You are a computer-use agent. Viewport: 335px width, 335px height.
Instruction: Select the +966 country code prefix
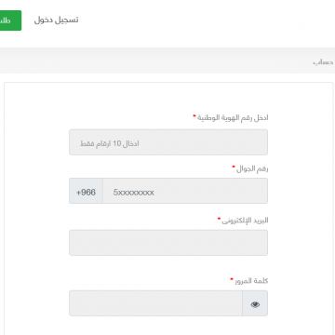[86, 191]
